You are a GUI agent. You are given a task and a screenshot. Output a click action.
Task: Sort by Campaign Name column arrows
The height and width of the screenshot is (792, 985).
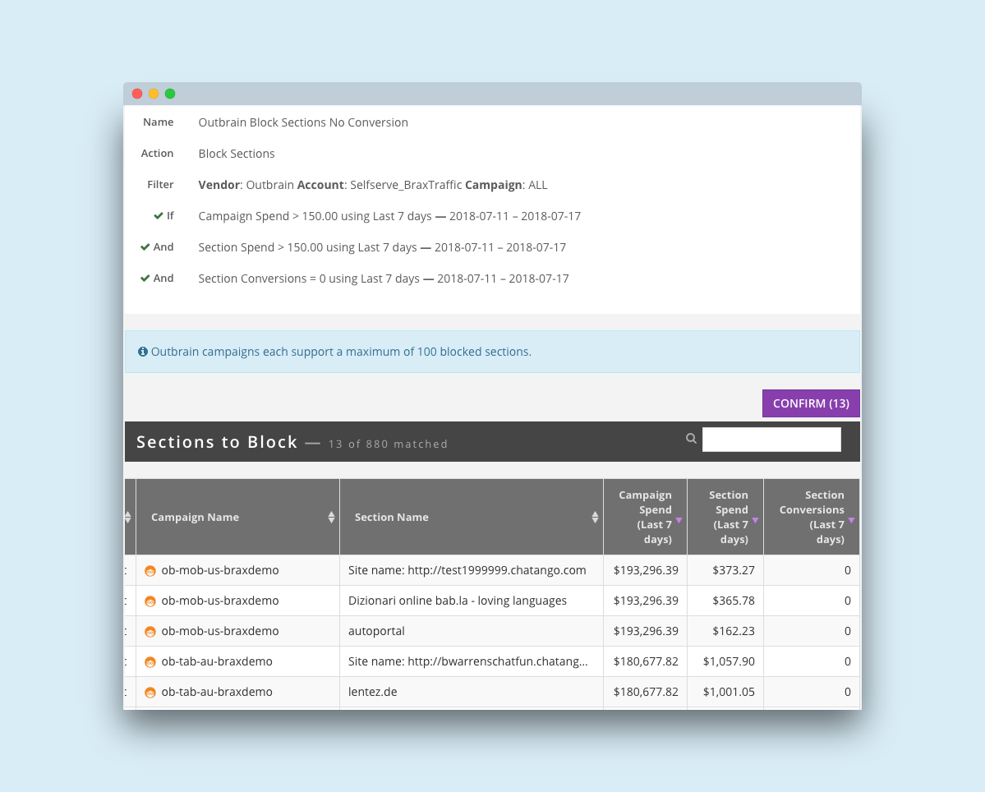pyautogui.click(x=331, y=517)
